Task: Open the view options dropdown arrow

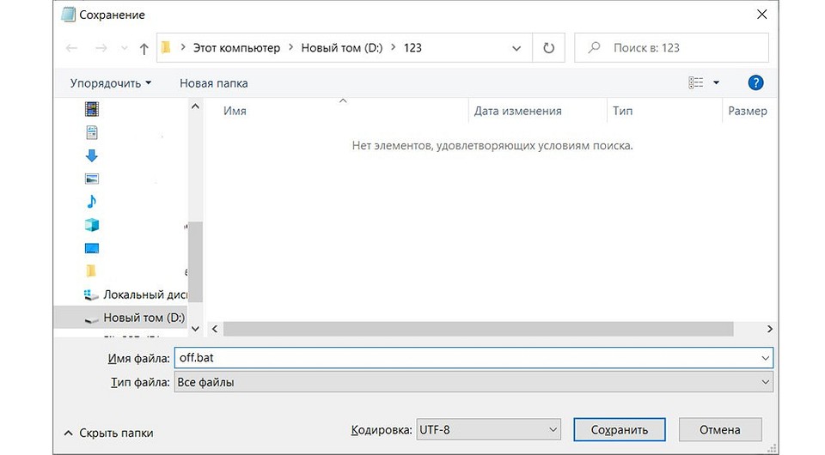Action: pyautogui.click(x=716, y=83)
